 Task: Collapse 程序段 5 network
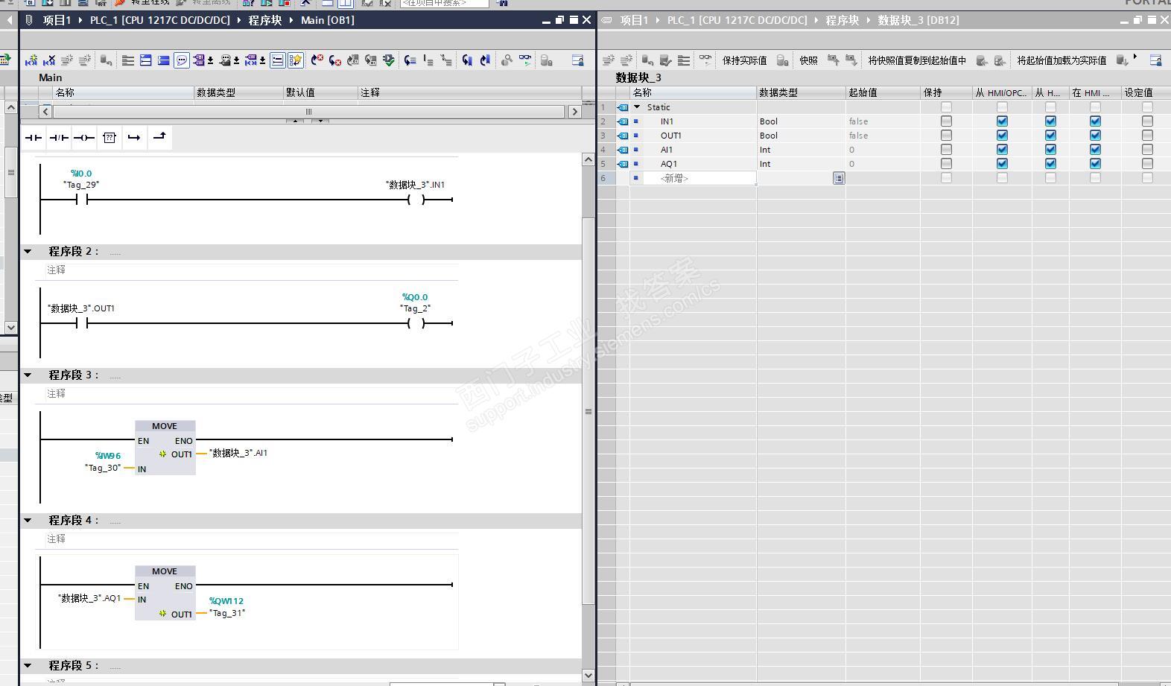(x=28, y=666)
